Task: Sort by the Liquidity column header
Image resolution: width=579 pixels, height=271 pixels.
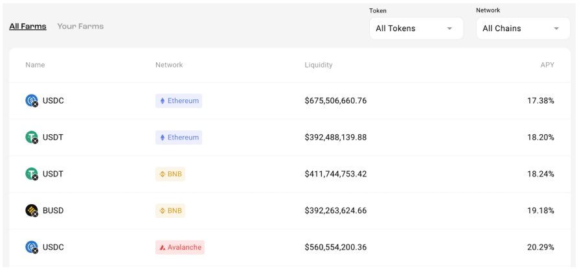Action: 318,65
